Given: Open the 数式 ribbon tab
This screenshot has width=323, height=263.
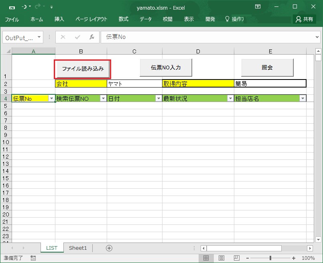Looking at the screenshot, I should point(124,19).
